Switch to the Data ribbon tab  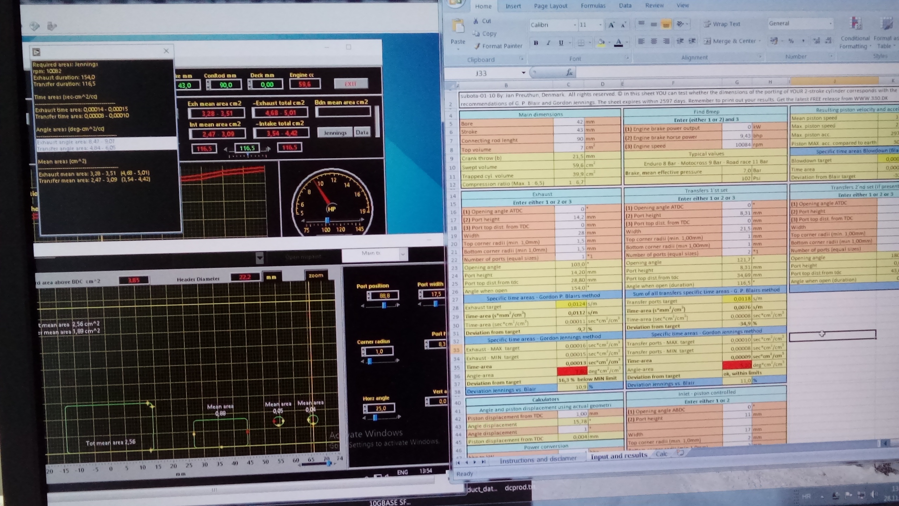(625, 5)
